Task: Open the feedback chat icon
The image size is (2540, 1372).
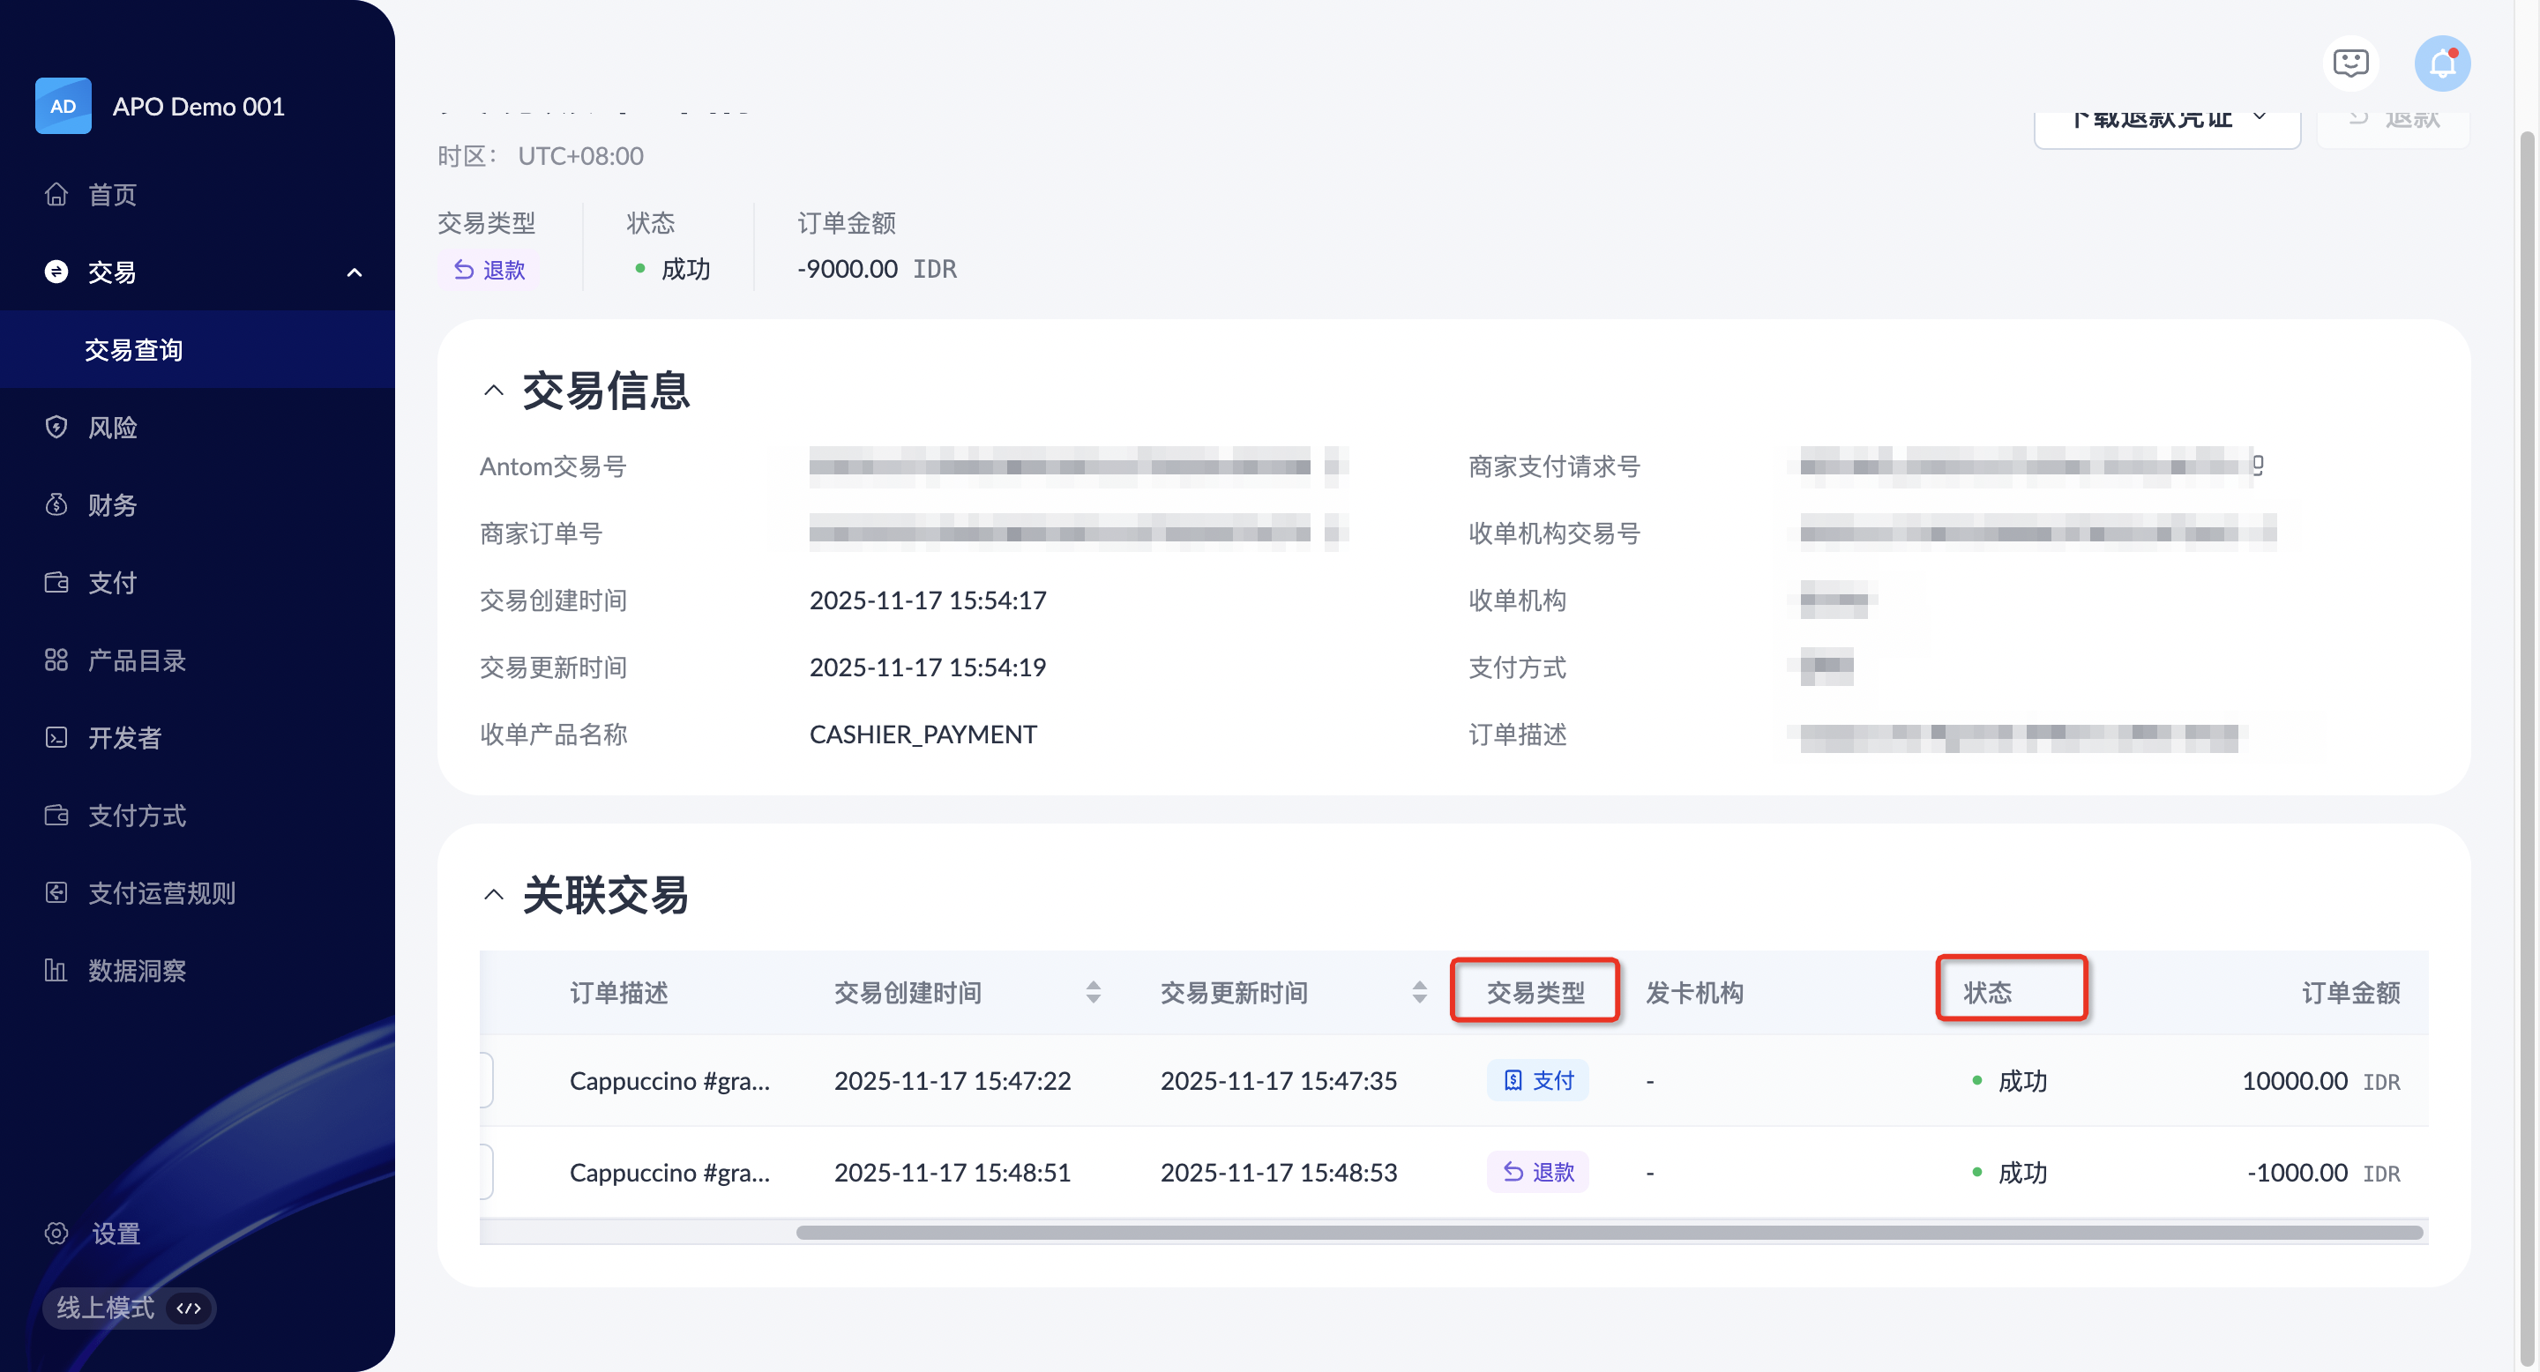Action: 2350,64
